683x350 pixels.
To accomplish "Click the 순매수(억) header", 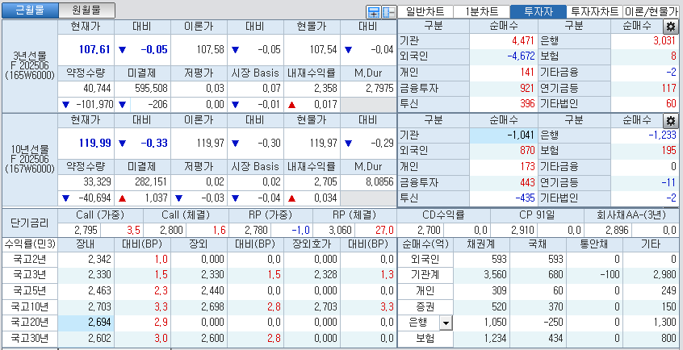I will click(x=425, y=244).
